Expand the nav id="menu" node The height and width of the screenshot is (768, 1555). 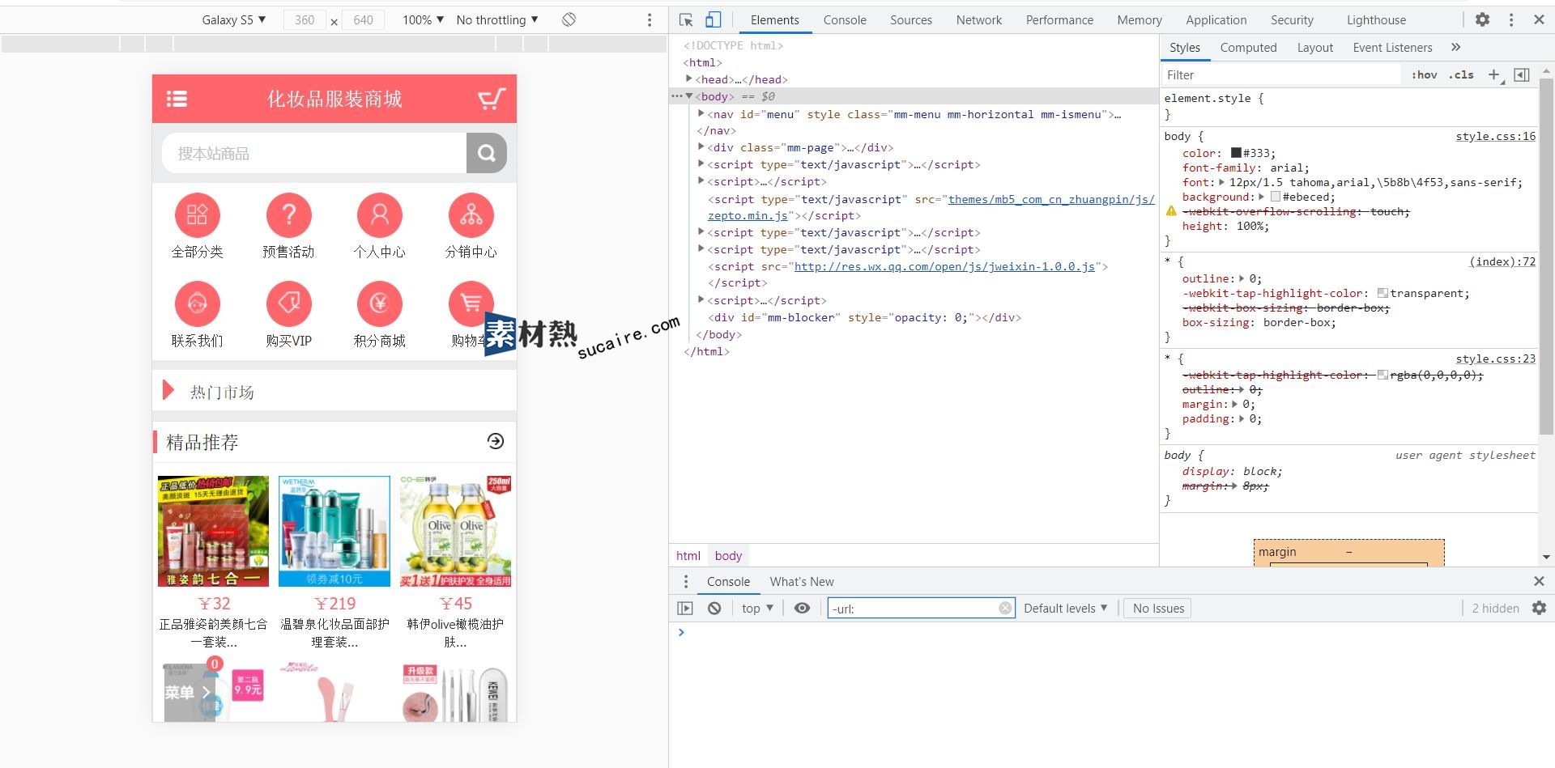click(701, 113)
